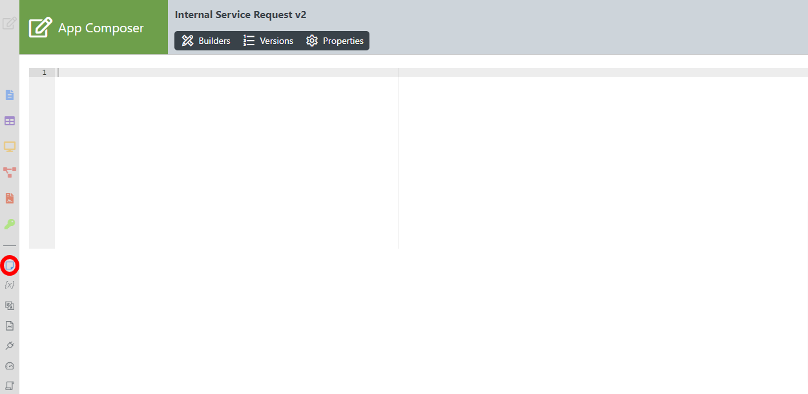Screen dimensions: 808x394
Task: Open the Versions menu
Action: 268,41
